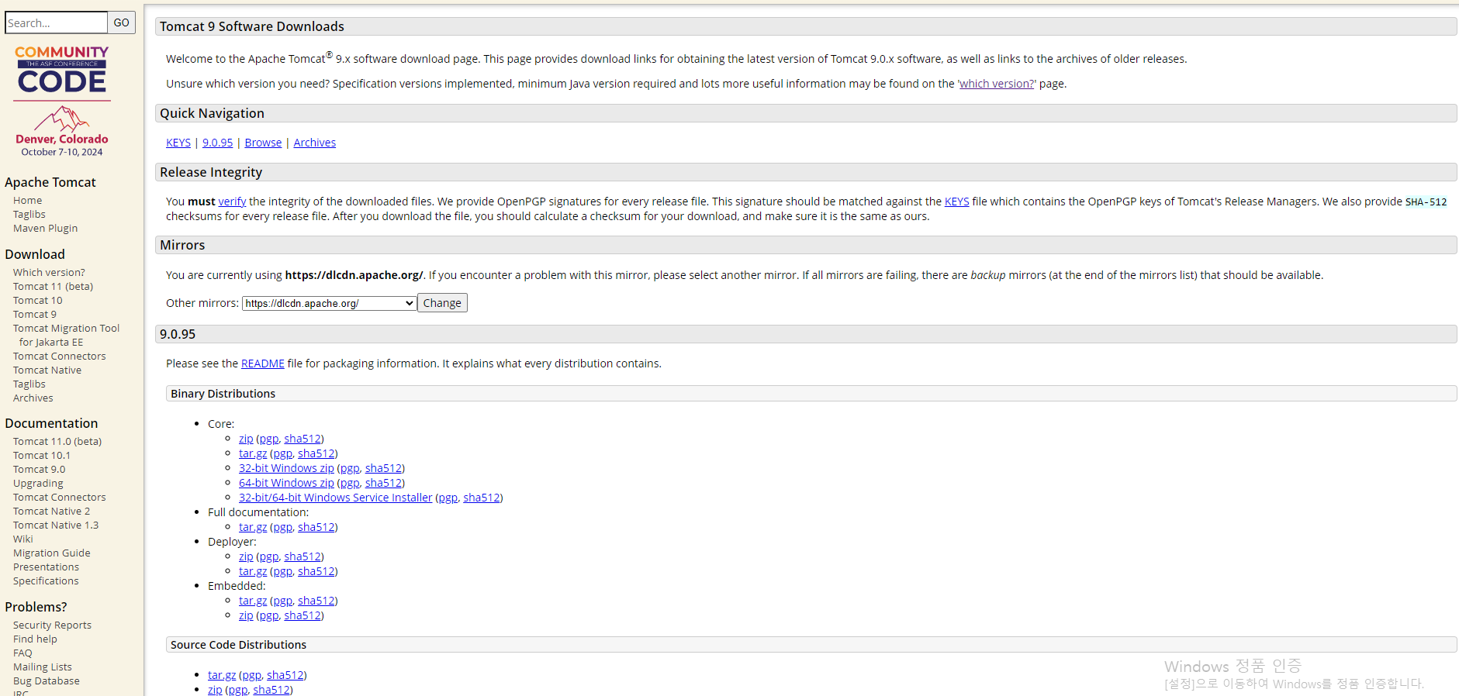Open sha512 checksum for Core tar.gz
The width and height of the screenshot is (1459, 696).
click(x=316, y=453)
